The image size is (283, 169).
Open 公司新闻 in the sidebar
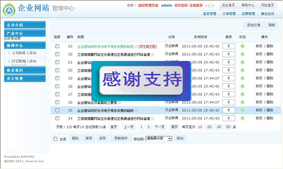tap(19, 53)
